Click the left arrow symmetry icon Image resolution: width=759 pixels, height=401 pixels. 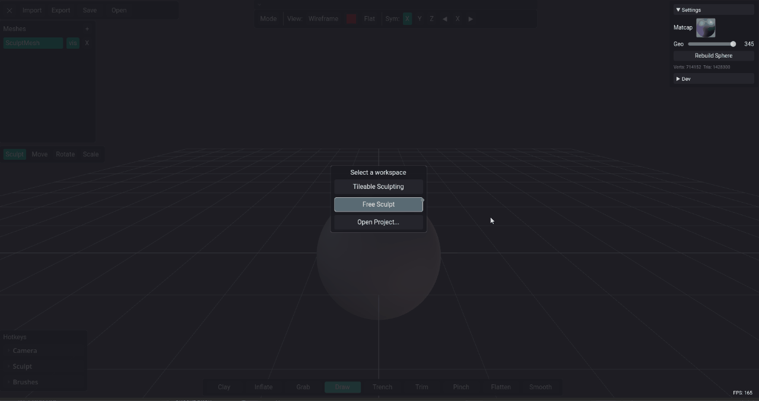444,19
